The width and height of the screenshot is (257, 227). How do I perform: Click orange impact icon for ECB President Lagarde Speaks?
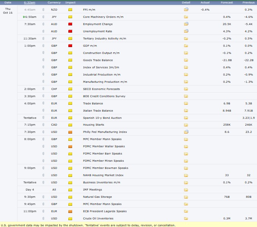pyautogui.click(x=70, y=211)
